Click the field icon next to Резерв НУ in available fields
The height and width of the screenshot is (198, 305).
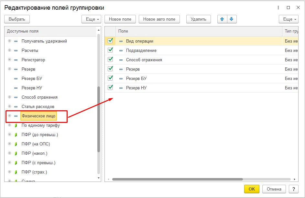16,88
